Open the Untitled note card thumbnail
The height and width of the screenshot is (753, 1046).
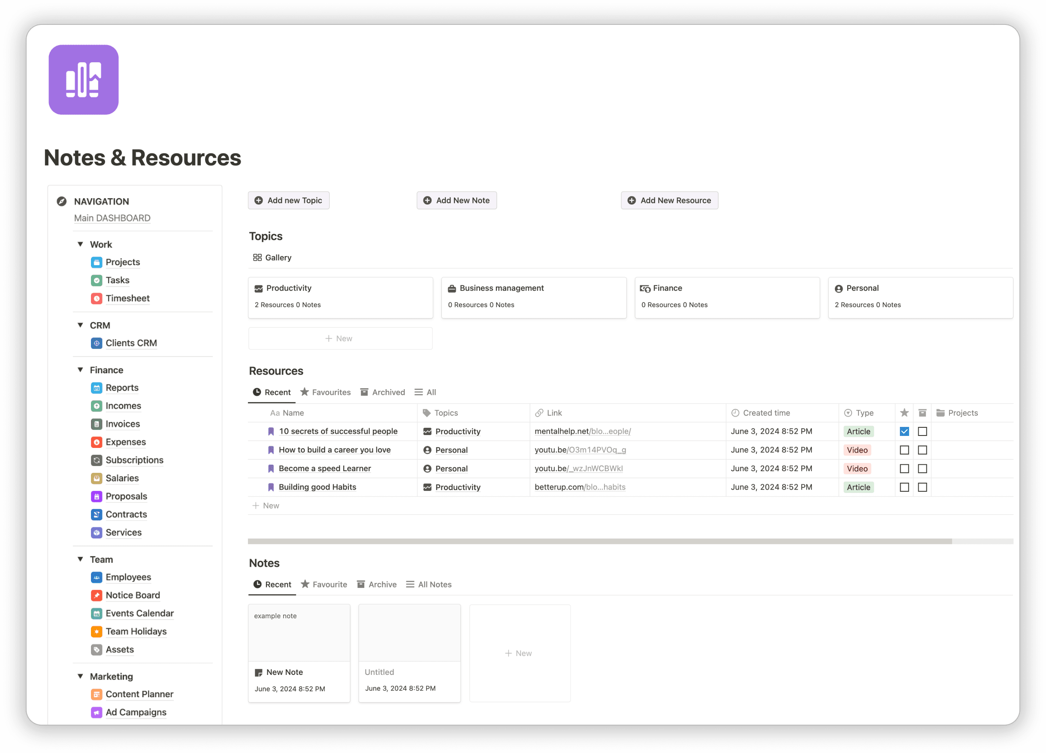[409, 632]
